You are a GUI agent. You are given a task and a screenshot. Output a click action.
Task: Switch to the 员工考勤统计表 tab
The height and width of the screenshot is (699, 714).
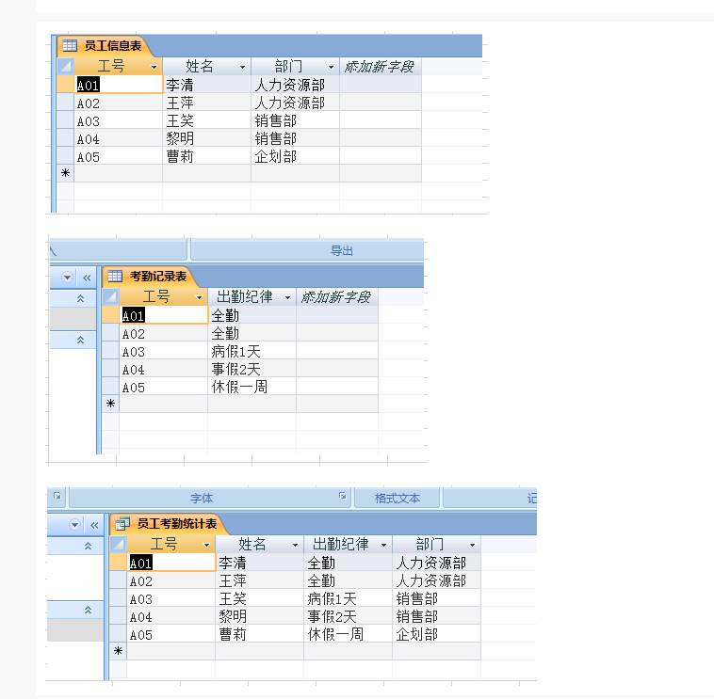[176, 524]
